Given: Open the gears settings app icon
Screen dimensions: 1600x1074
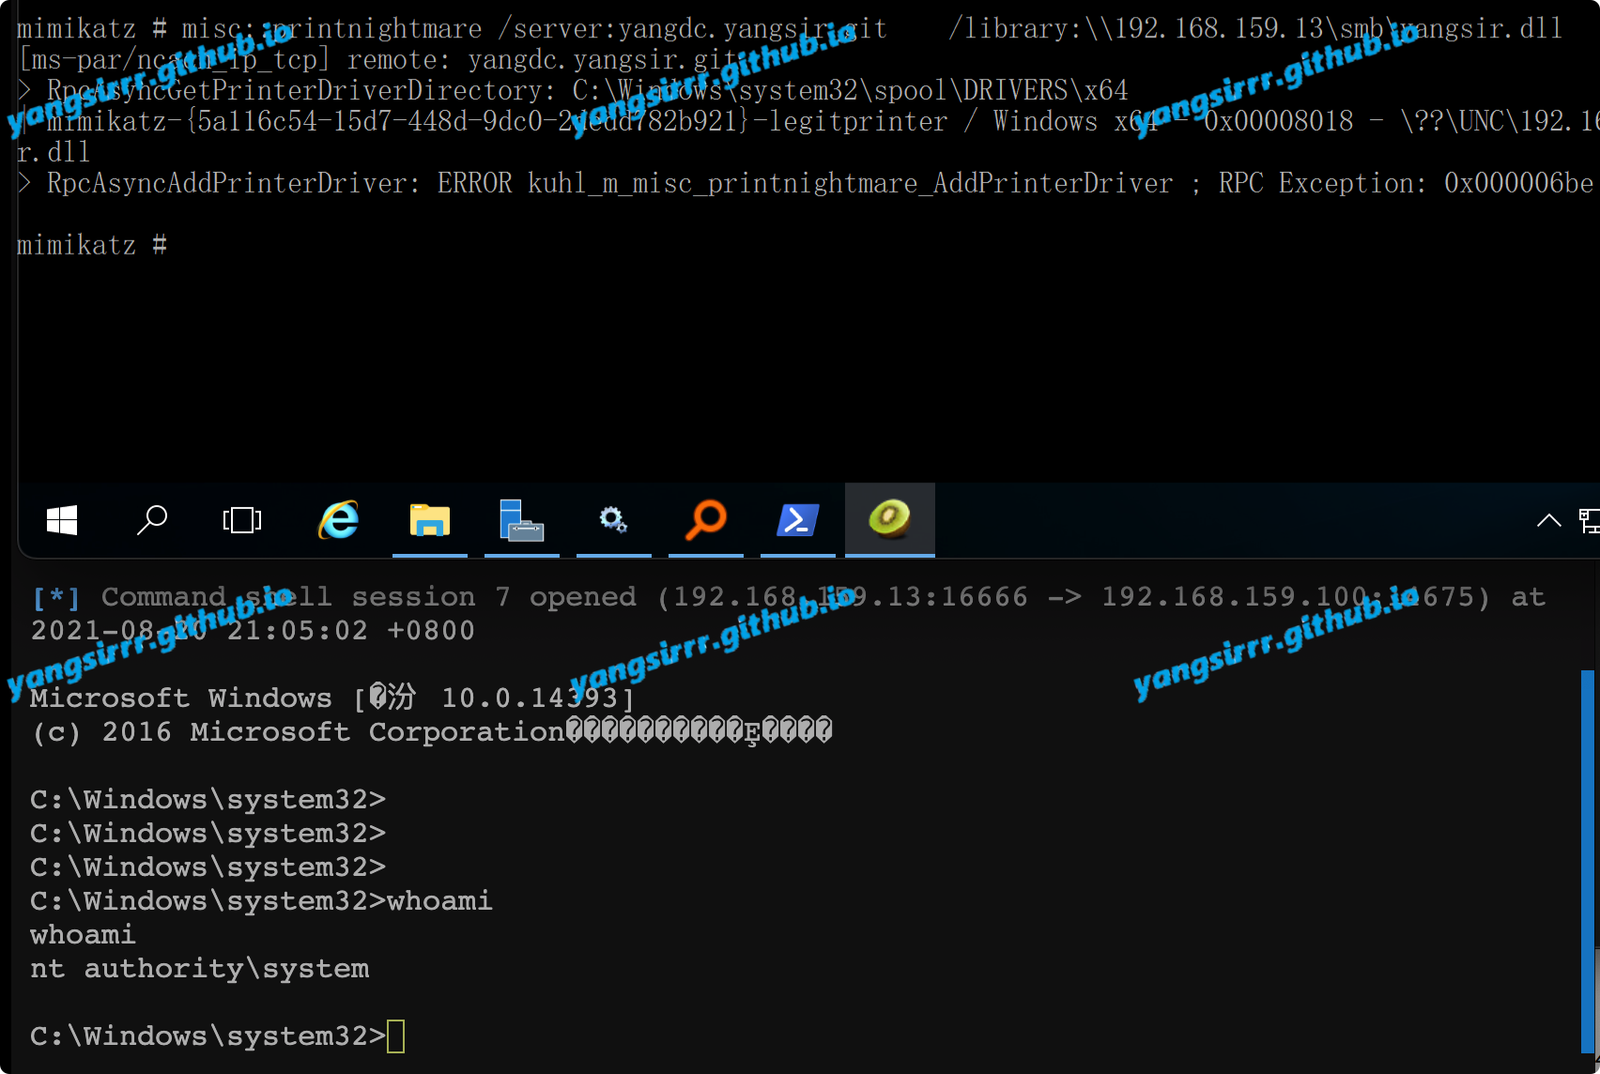Looking at the screenshot, I should coord(614,520).
